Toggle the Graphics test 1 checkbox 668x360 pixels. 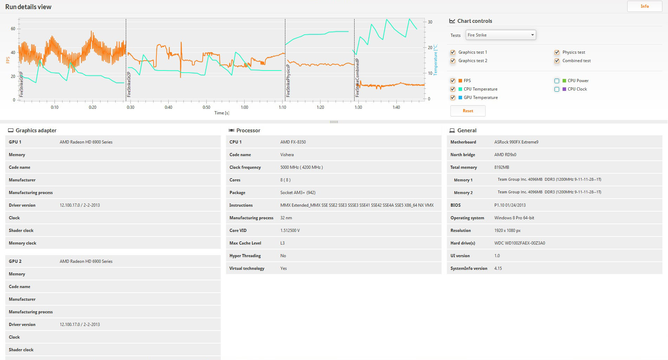tap(453, 52)
